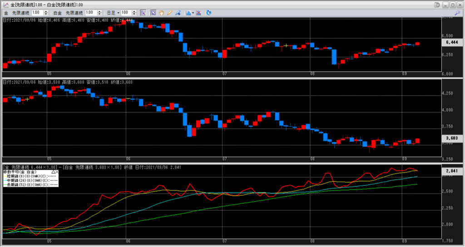Click the refresh chart icon

[x=209, y=13]
